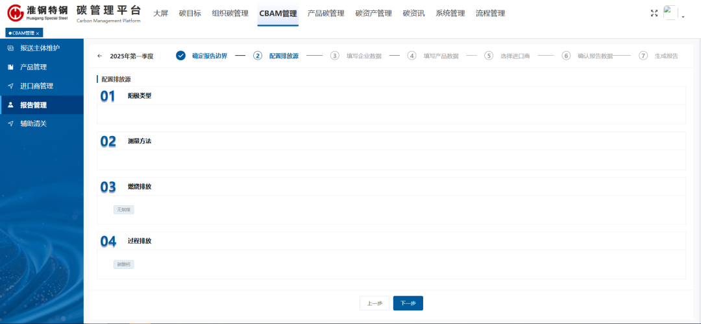701x324 pixels.
Task: Open 报告管理 in the sidebar
Action: point(42,105)
